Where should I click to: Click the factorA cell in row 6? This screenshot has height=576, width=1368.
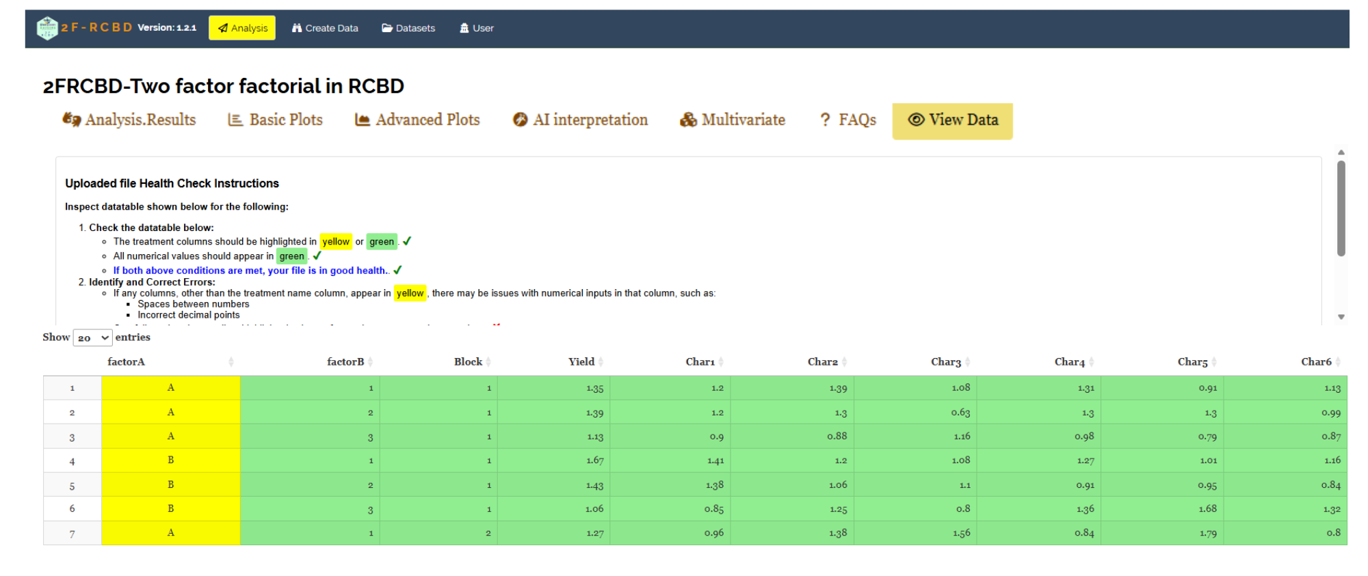[x=171, y=509]
